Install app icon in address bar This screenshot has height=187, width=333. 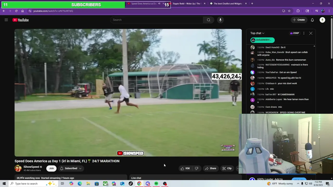pos(284,11)
